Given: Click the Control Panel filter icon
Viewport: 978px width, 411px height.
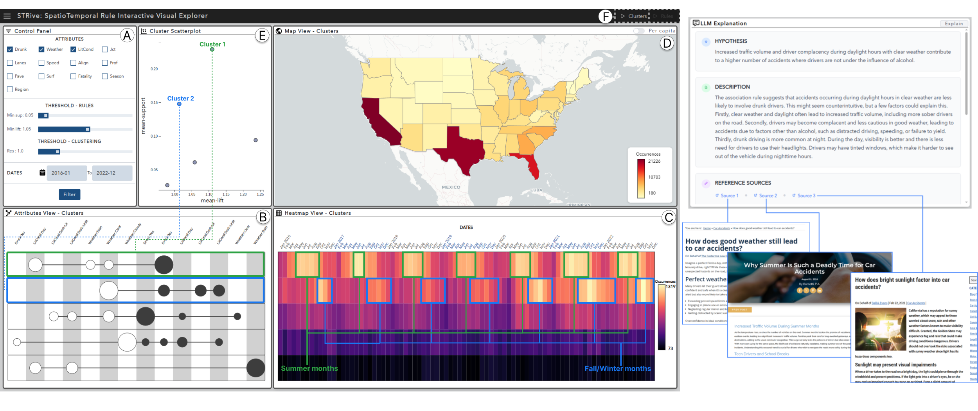Looking at the screenshot, I should pyautogui.click(x=9, y=31).
